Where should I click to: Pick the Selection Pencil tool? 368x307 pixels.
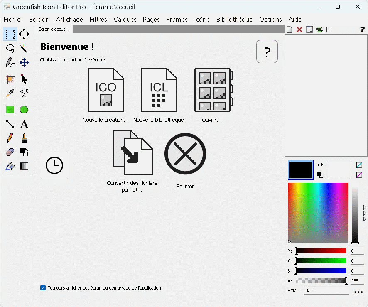click(10, 63)
